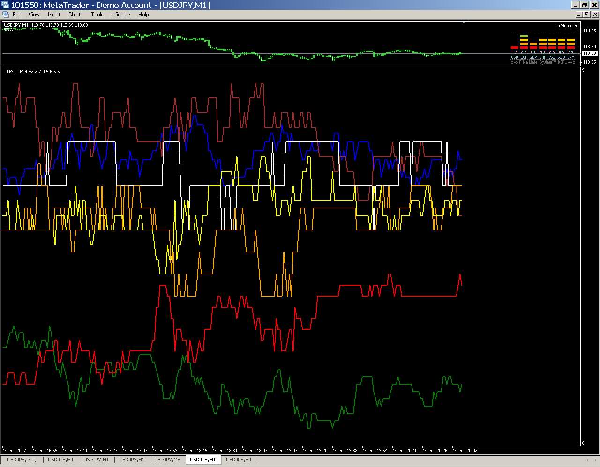Click the EUR label in the meter
This screenshot has height=467, width=600.
[524, 58]
